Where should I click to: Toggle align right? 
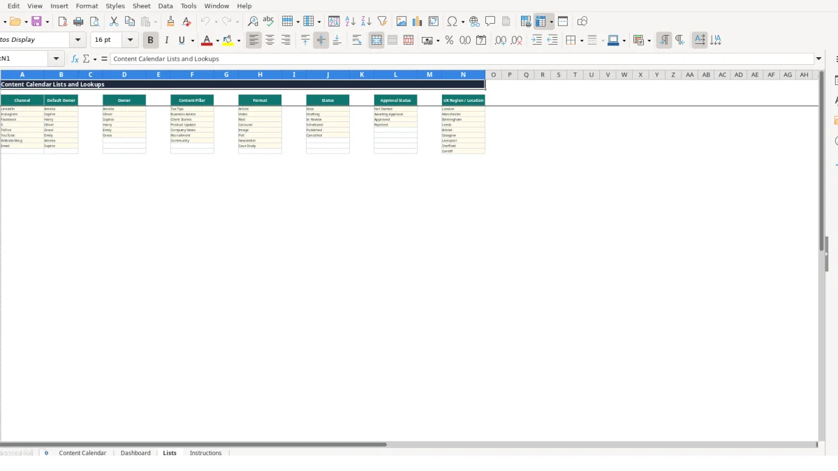point(286,40)
